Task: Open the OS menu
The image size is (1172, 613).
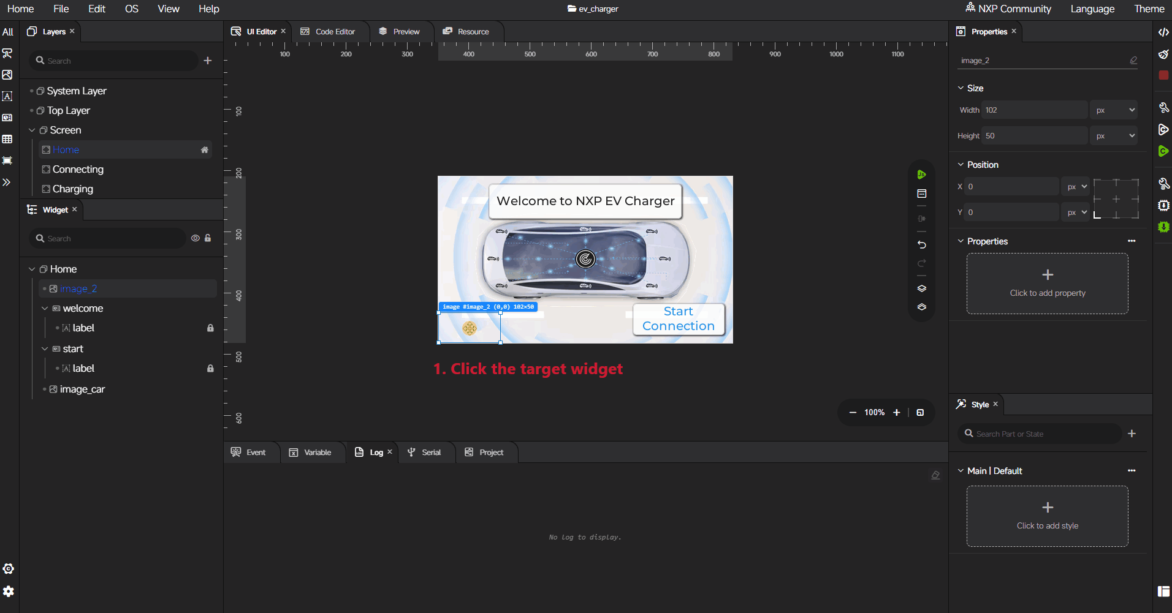Action: (131, 9)
